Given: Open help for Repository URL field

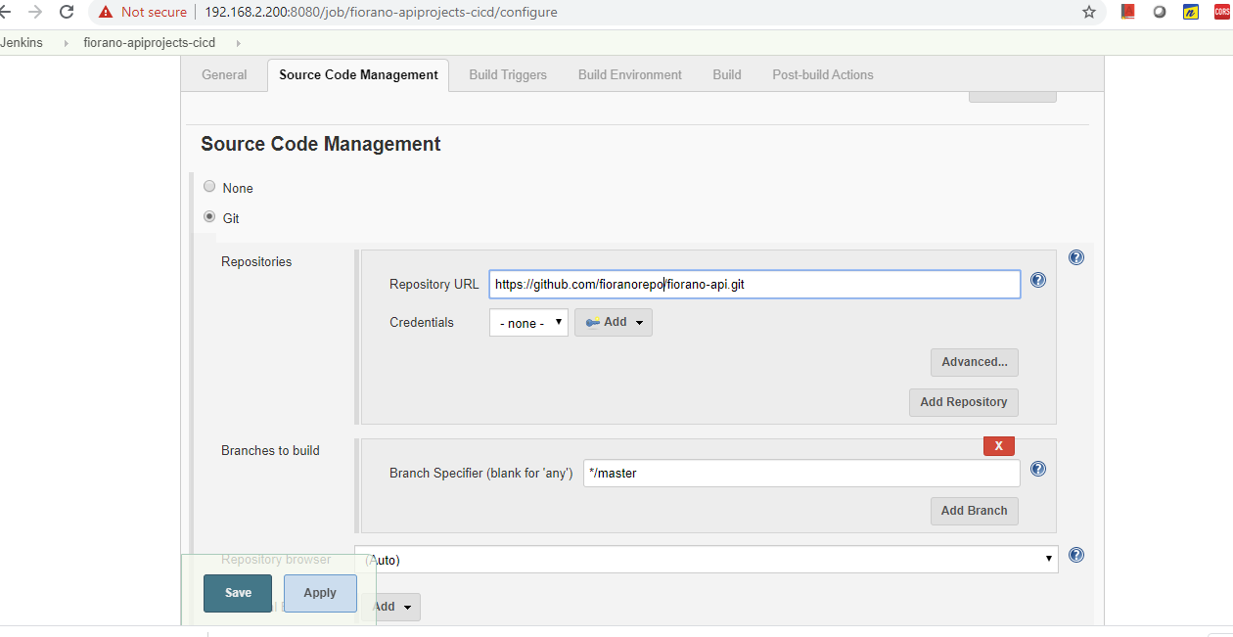Looking at the screenshot, I should 1038,280.
